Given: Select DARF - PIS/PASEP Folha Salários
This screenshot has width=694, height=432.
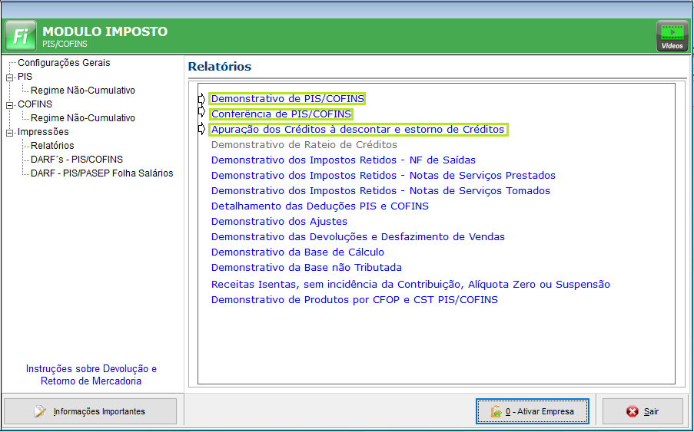Looking at the screenshot, I should pos(101,173).
